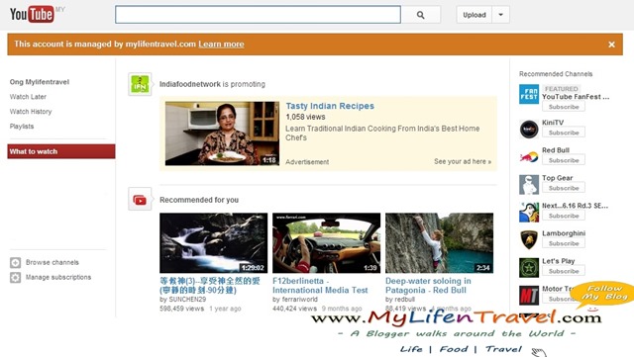The image size is (634, 357).
Task: Play the Tasty Indian Recipes thumbnail
Action: (222, 134)
